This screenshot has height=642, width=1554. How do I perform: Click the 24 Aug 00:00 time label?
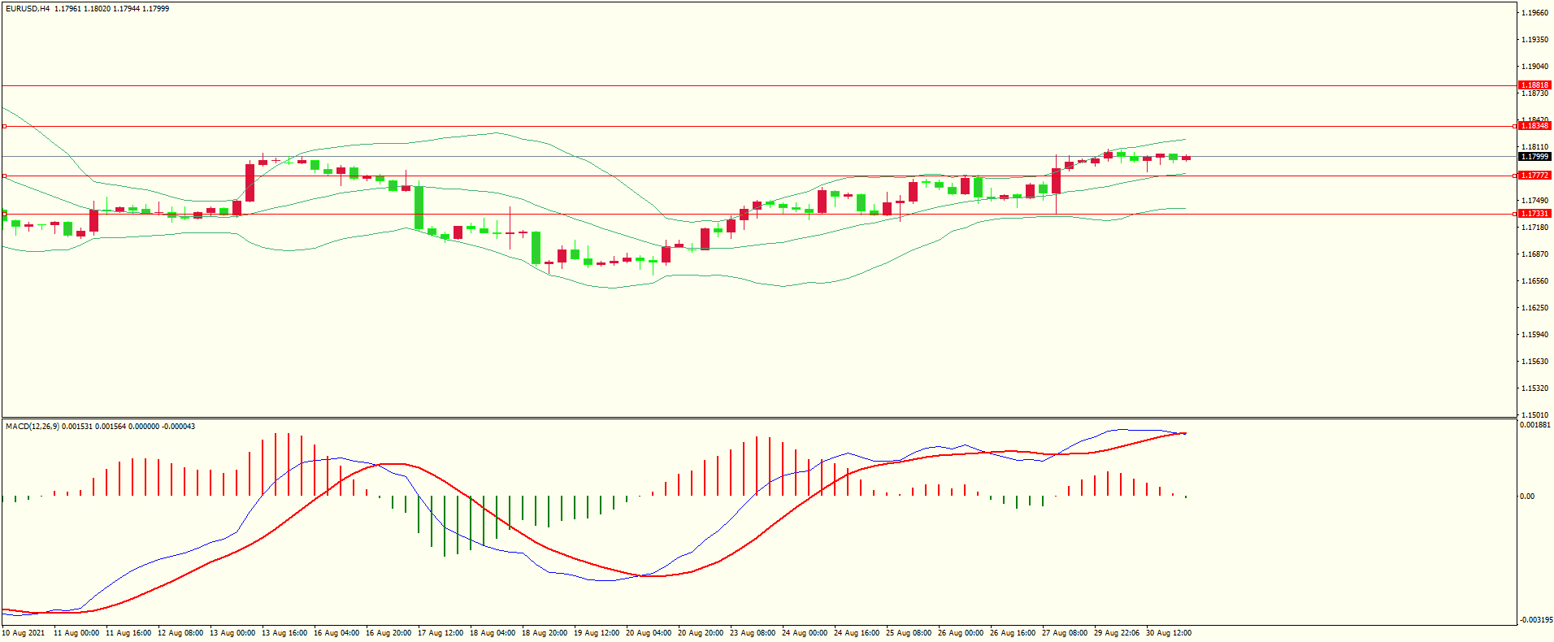pyautogui.click(x=805, y=633)
